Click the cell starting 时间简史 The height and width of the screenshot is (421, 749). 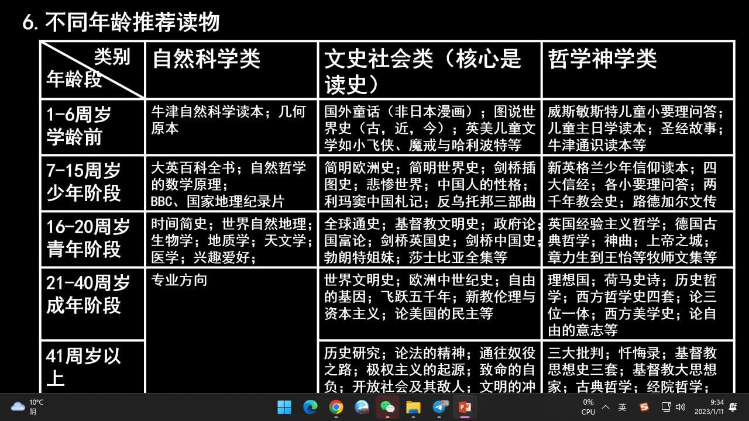point(231,239)
